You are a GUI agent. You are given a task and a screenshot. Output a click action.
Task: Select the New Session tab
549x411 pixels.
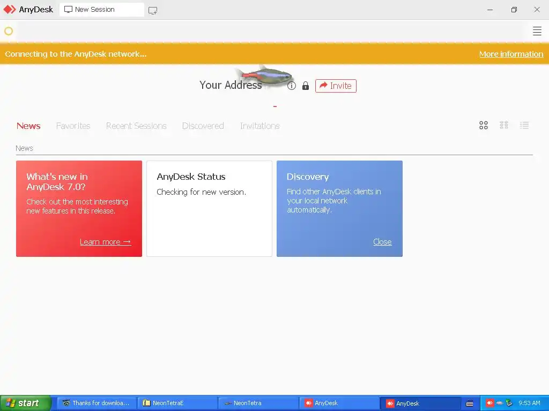click(x=101, y=10)
